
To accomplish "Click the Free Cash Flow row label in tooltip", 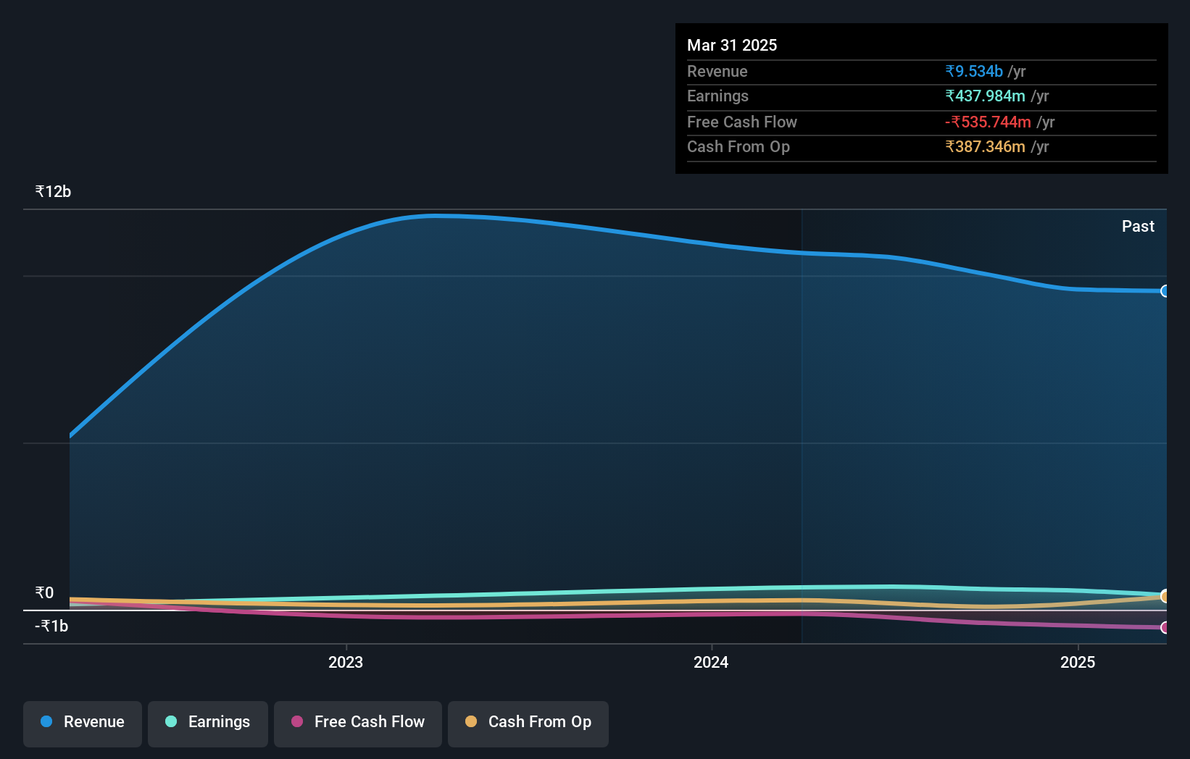I will [x=741, y=122].
